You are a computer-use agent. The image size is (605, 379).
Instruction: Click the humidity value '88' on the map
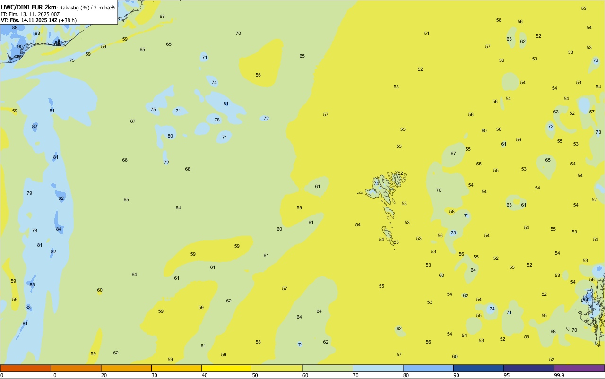point(15,28)
